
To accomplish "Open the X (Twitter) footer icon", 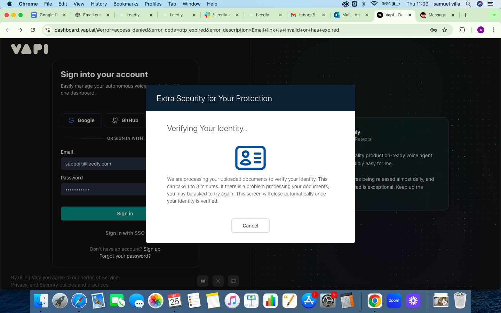I will [x=218, y=281].
